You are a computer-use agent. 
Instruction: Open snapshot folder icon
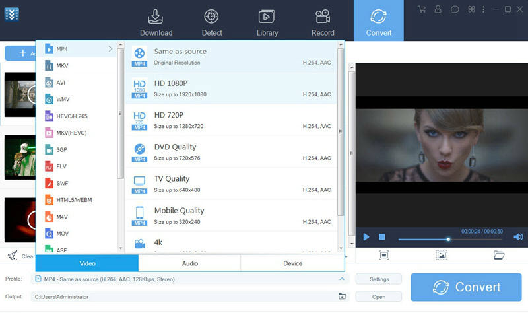click(x=499, y=255)
